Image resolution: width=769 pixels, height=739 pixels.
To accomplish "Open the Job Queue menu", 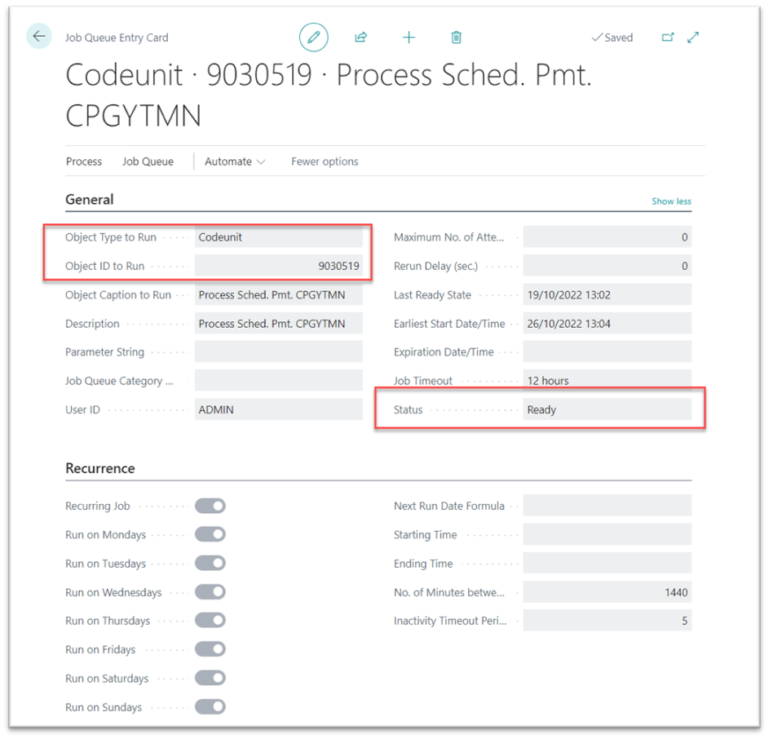I will pos(147,162).
